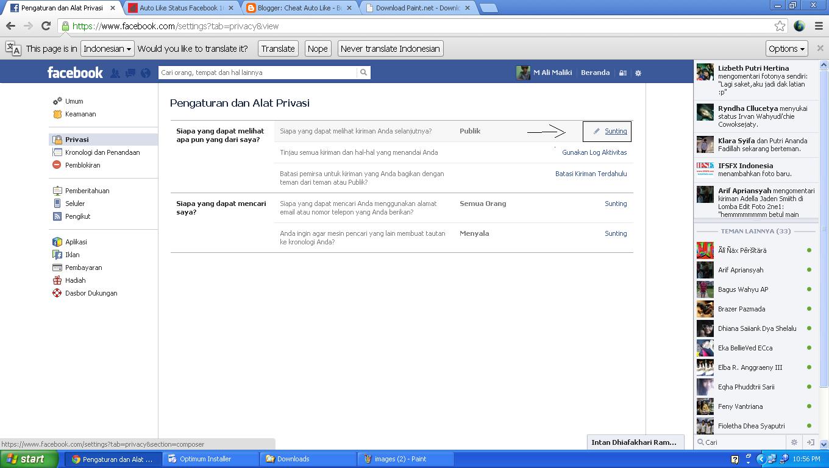The image size is (829, 468).
Task: Switch to Download Paint.net tab
Action: click(417, 8)
